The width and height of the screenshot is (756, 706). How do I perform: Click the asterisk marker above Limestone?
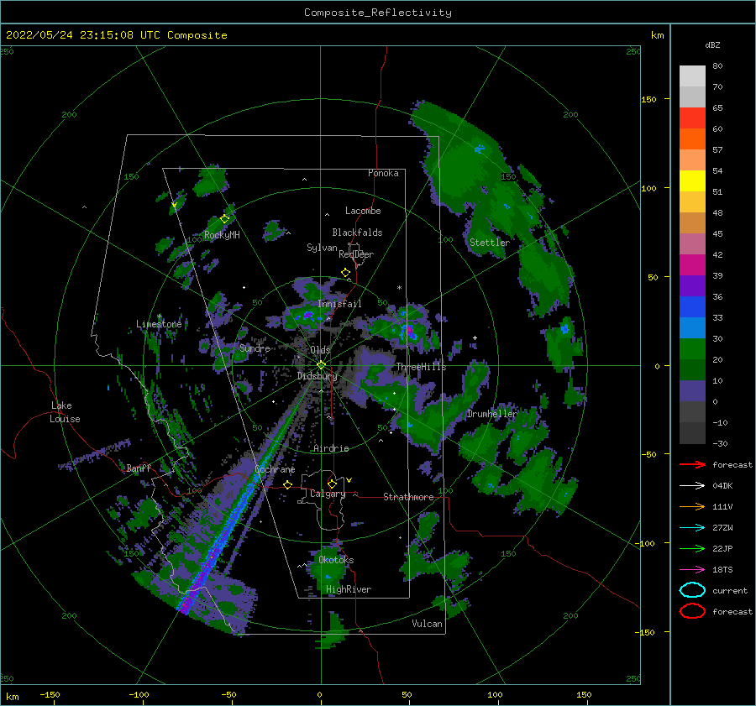click(x=159, y=316)
